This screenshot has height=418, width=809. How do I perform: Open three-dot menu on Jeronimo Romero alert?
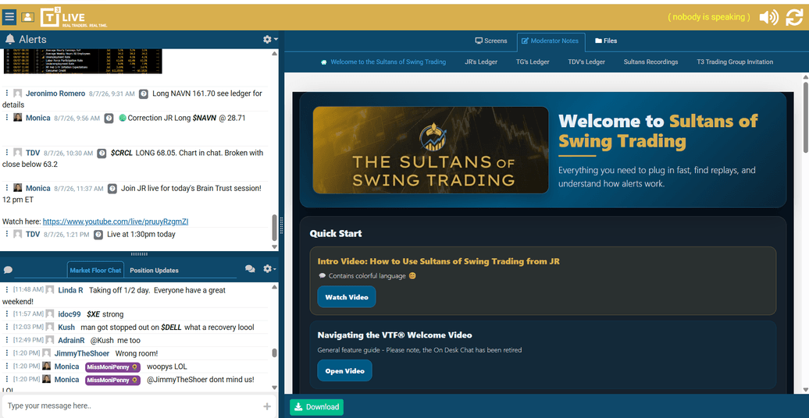tap(7, 94)
